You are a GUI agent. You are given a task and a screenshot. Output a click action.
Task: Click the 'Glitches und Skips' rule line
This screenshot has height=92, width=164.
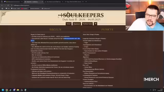coord(41,71)
